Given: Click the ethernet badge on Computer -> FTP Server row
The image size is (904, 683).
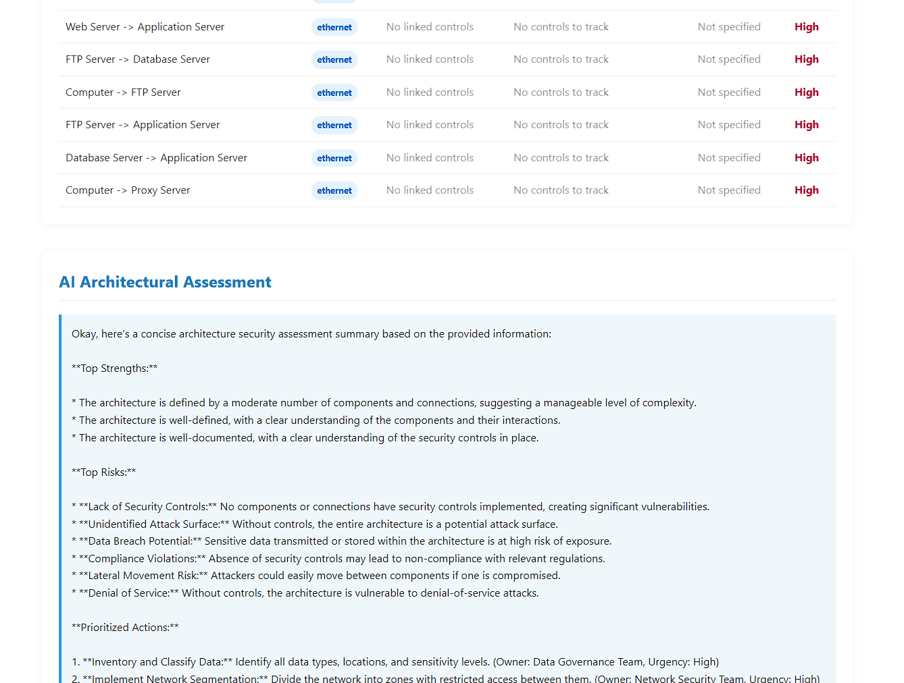Looking at the screenshot, I should pyautogui.click(x=334, y=92).
